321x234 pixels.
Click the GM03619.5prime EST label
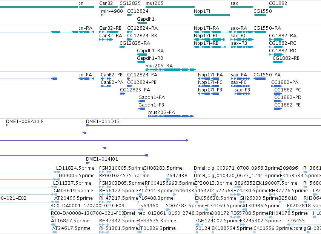(73, 191)
